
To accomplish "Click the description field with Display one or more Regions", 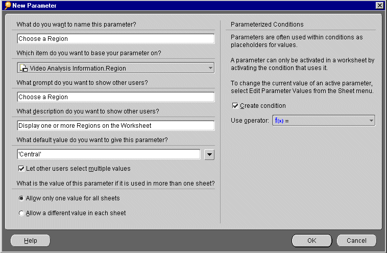I will [x=115, y=126].
